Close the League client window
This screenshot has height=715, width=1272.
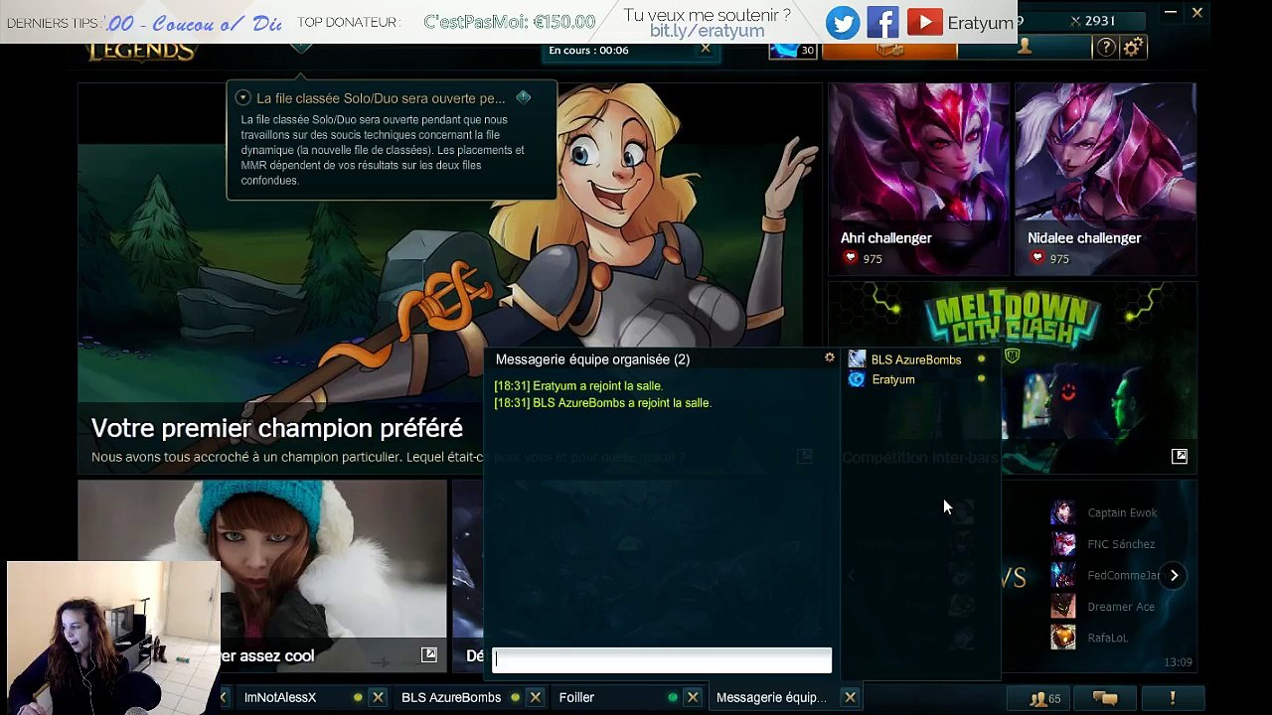(x=1197, y=13)
